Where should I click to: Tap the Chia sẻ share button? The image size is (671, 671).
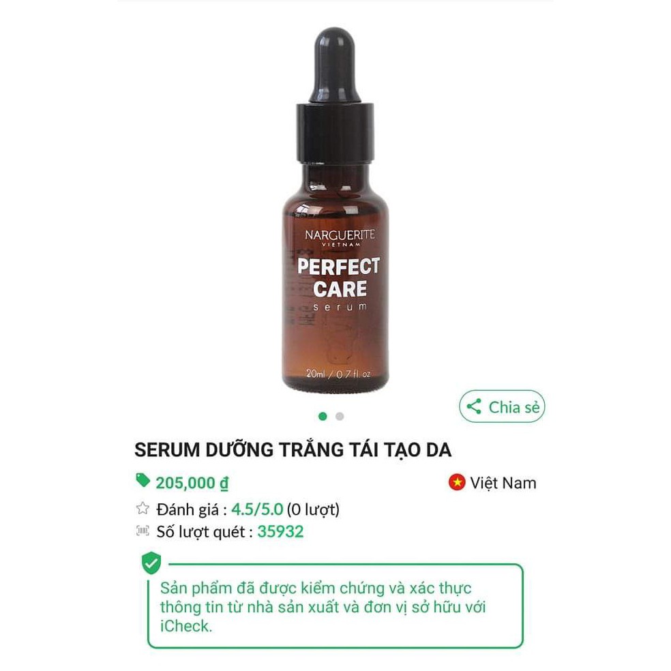pyautogui.click(x=502, y=406)
